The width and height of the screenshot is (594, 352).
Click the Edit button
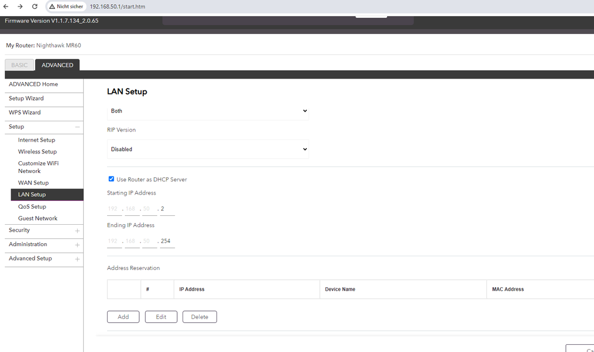click(161, 316)
